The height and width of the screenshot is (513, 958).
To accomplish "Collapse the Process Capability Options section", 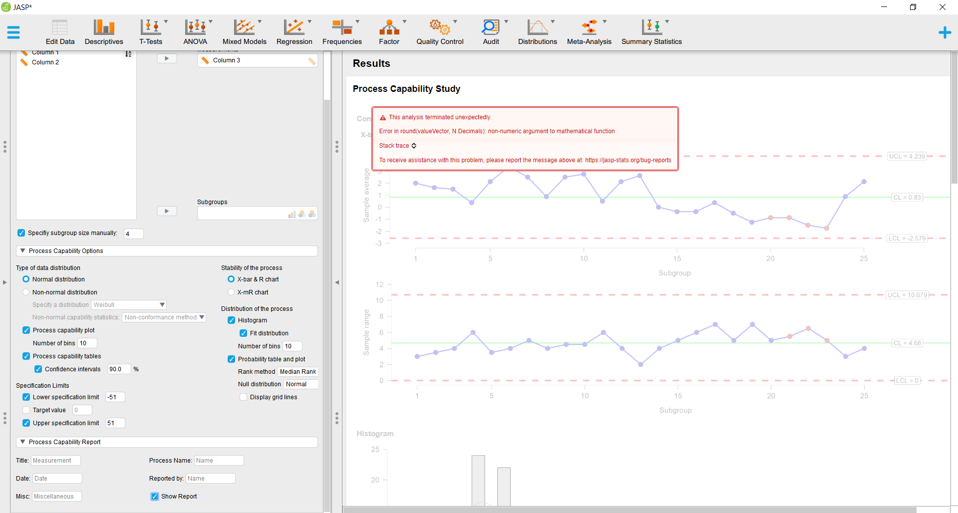I will (22, 251).
